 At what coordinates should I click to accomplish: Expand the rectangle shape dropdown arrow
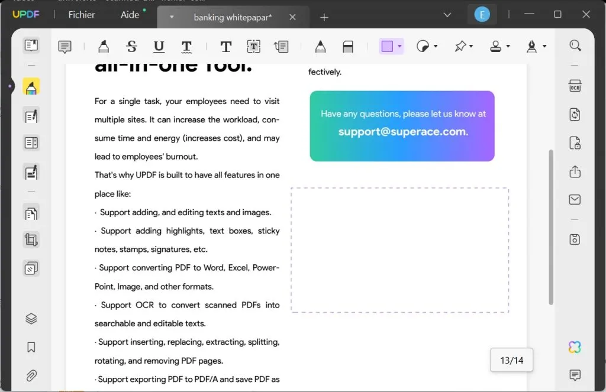click(x=399, y=46)
